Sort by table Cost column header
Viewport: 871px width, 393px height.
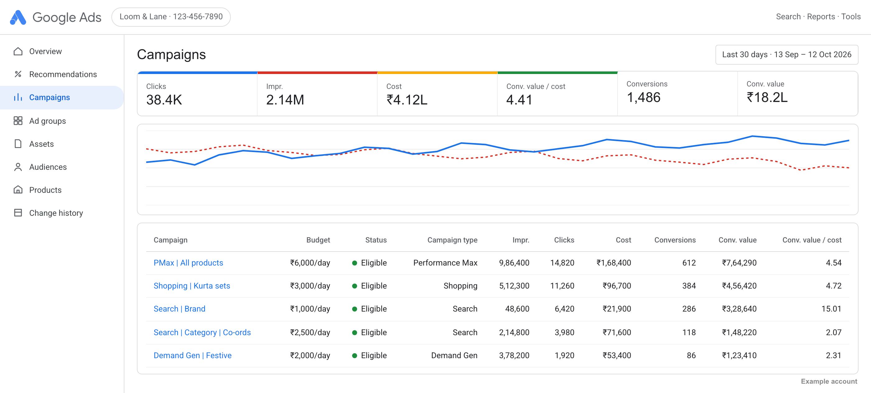623,240
